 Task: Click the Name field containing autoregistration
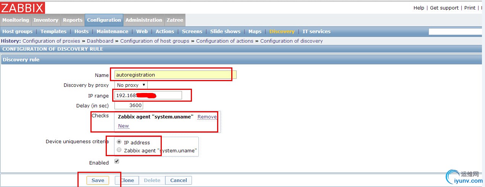coord(176,75)
